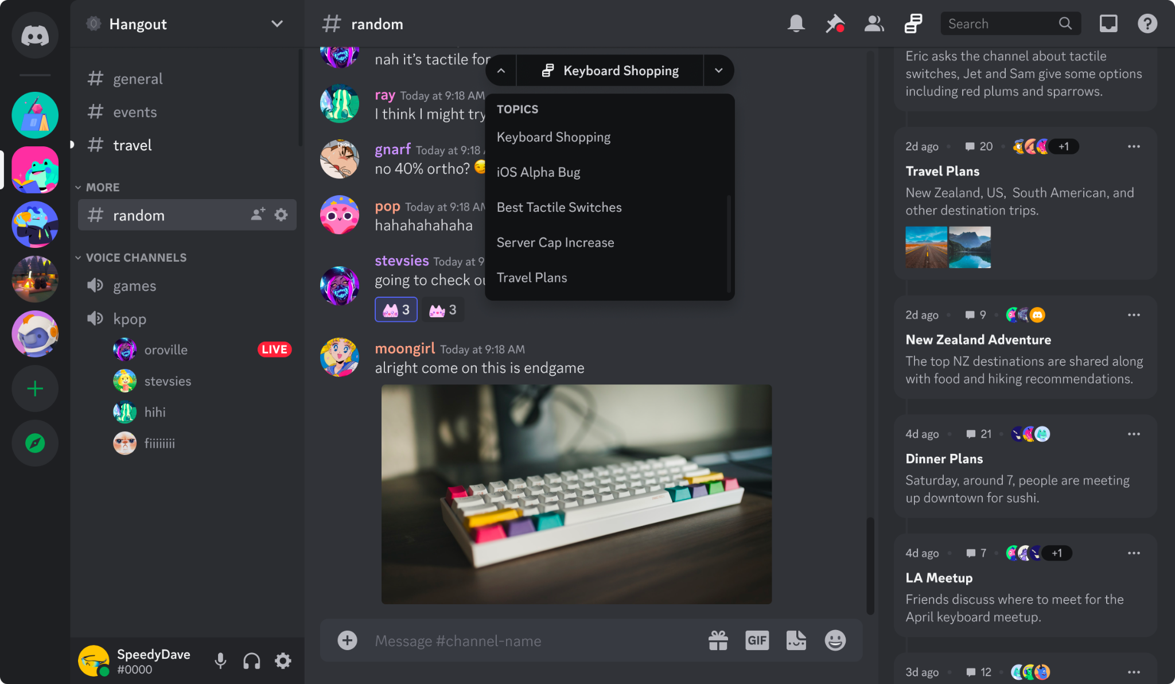Image resolution: width=1175 pixels, height=684 pixels.
Task: Click the GIF button in message bar
Action: pyautogui.click(x=757, y=641)
